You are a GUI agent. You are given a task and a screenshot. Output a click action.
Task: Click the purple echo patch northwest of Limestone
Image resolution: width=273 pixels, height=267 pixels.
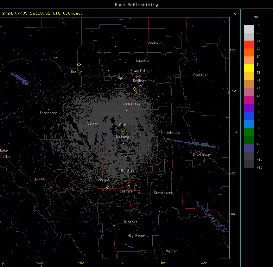pyautogui.click(x=20, y=79)
